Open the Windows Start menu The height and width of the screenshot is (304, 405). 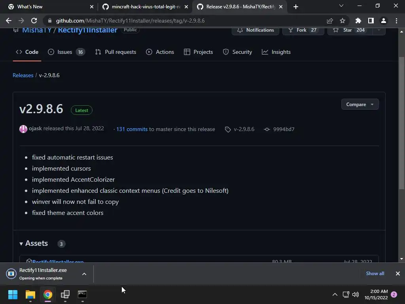coord(13,294)
